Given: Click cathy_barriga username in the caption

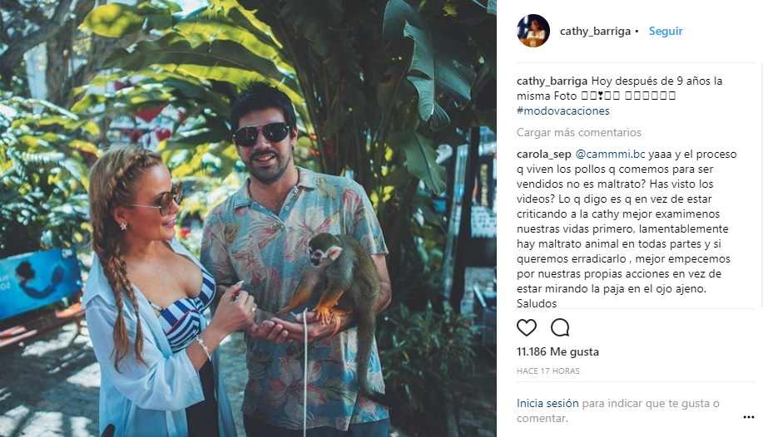Looking at the screenshot, I should 552,81.
